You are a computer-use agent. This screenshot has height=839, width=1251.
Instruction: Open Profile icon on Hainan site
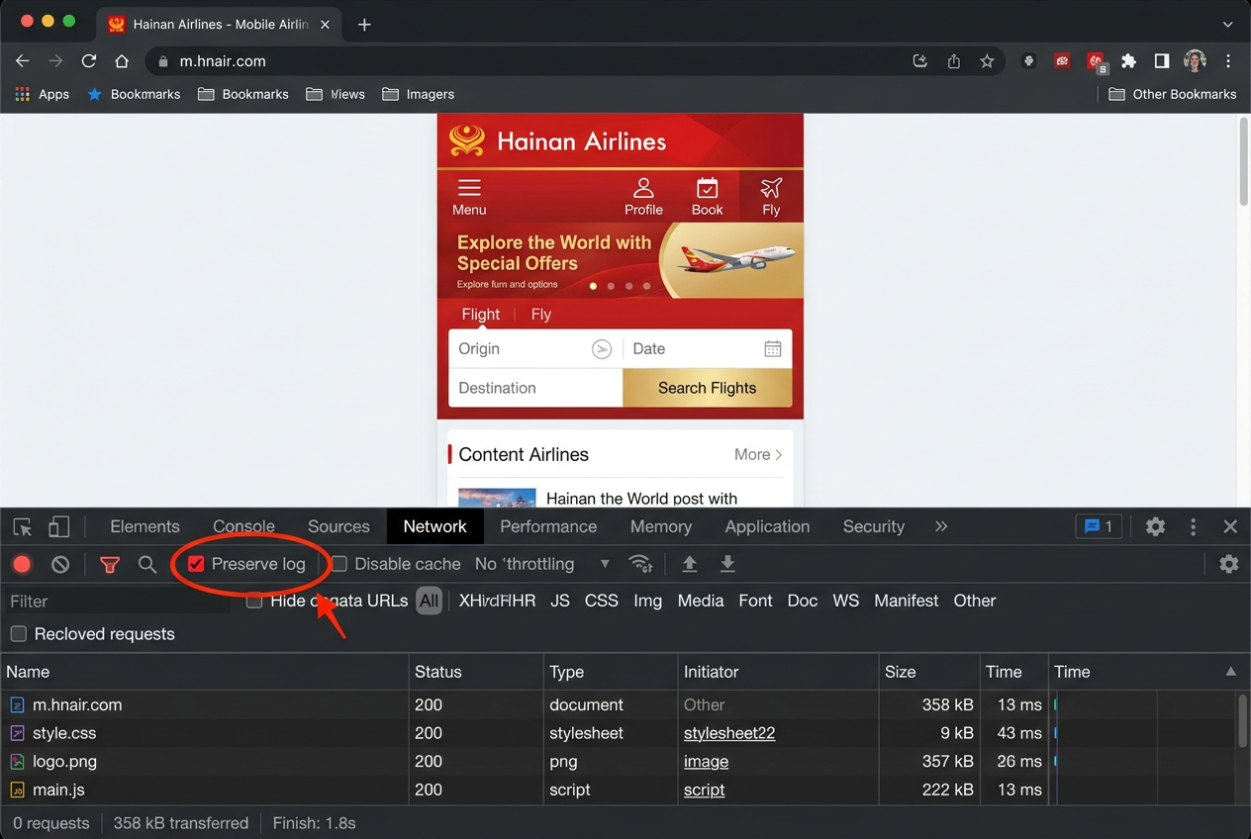(x=643, y=196)
